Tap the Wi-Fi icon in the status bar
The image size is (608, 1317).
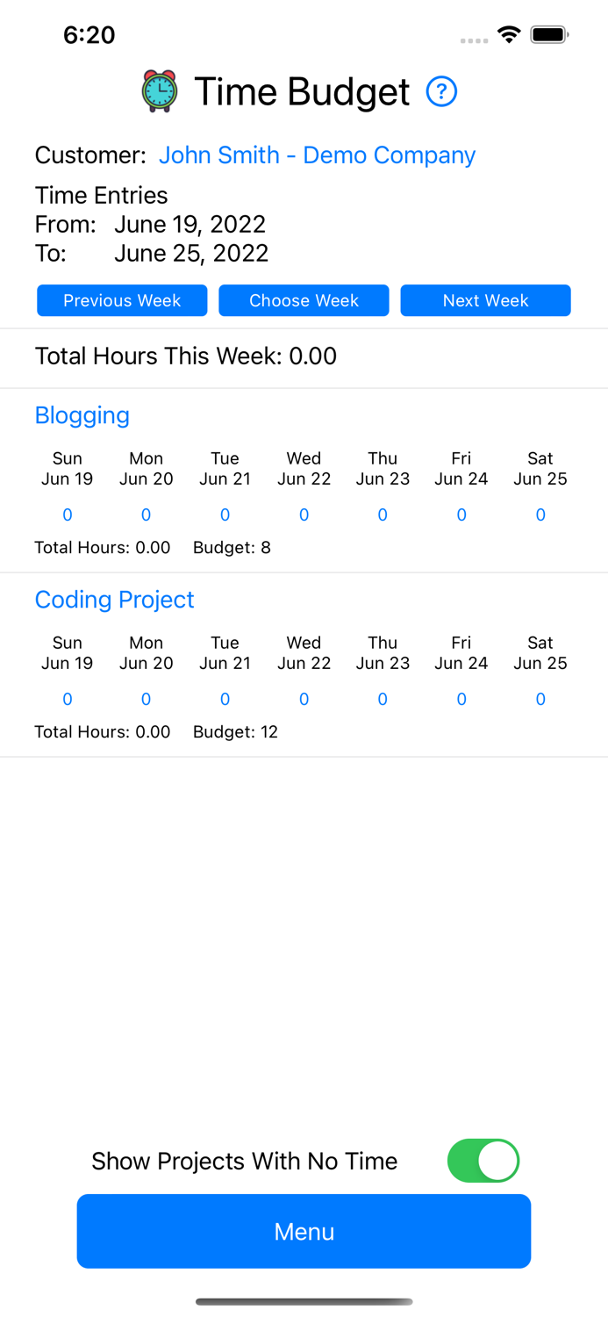(x=511, y=35)
